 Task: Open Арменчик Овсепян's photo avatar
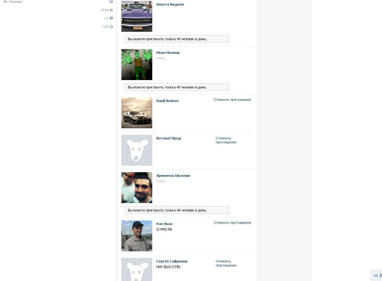(137, 188)
